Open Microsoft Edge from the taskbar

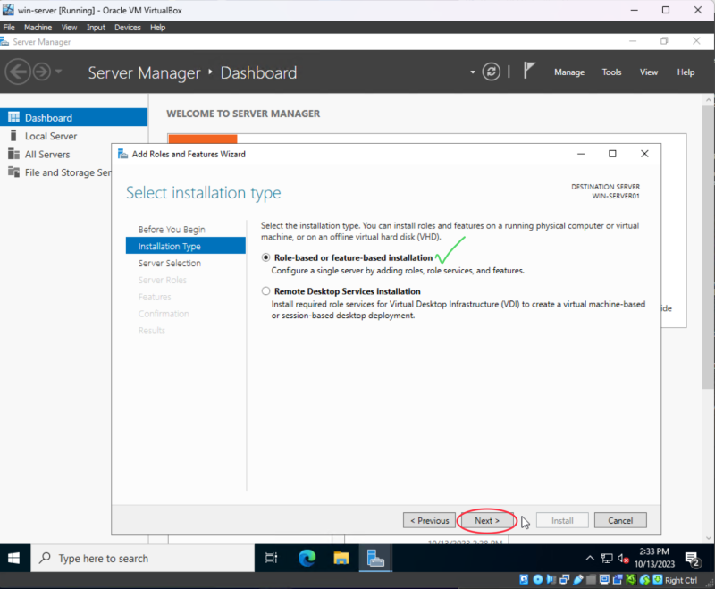[307, 558]
